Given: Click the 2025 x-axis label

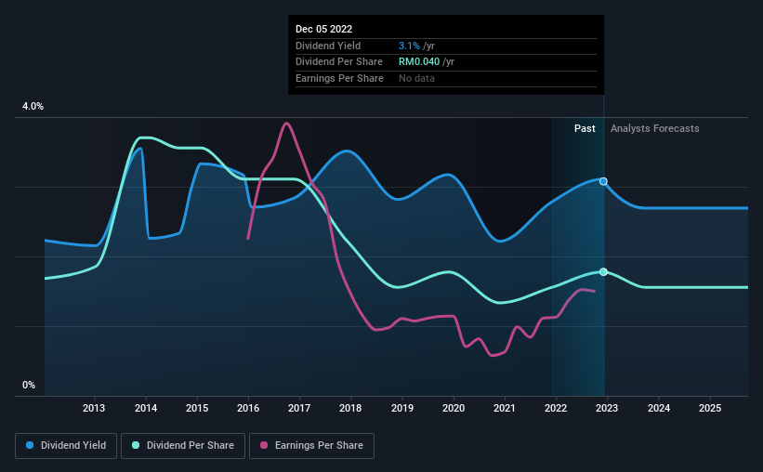Looking at the screenshot, I should tap(710, 408).
